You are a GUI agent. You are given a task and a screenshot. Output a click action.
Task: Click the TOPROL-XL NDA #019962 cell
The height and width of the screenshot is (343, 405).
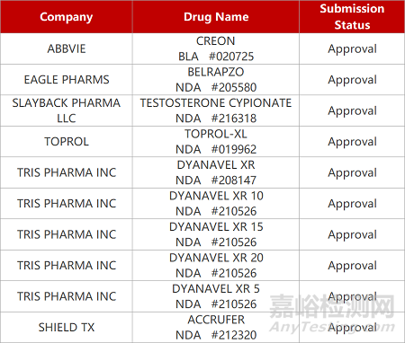pyautogui.click(x=216, y=142)
